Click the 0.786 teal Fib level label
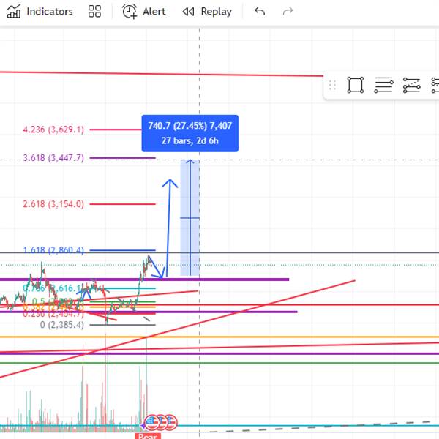439x439 pixels. click(52, 288)
